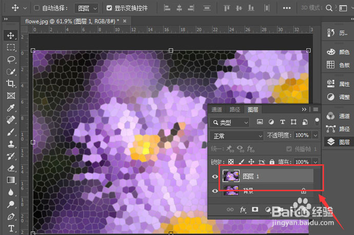This screenshot has width=354, height=235.
Task: Toggle lock position icon
Action: tap(251, 162)
